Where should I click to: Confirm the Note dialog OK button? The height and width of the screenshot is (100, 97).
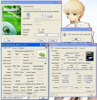(x=76, y=39)
